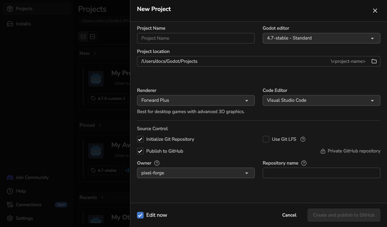The image size is (387, 227).
Task: Browse folder icon in Project location
Action: (x=374, y=61)
